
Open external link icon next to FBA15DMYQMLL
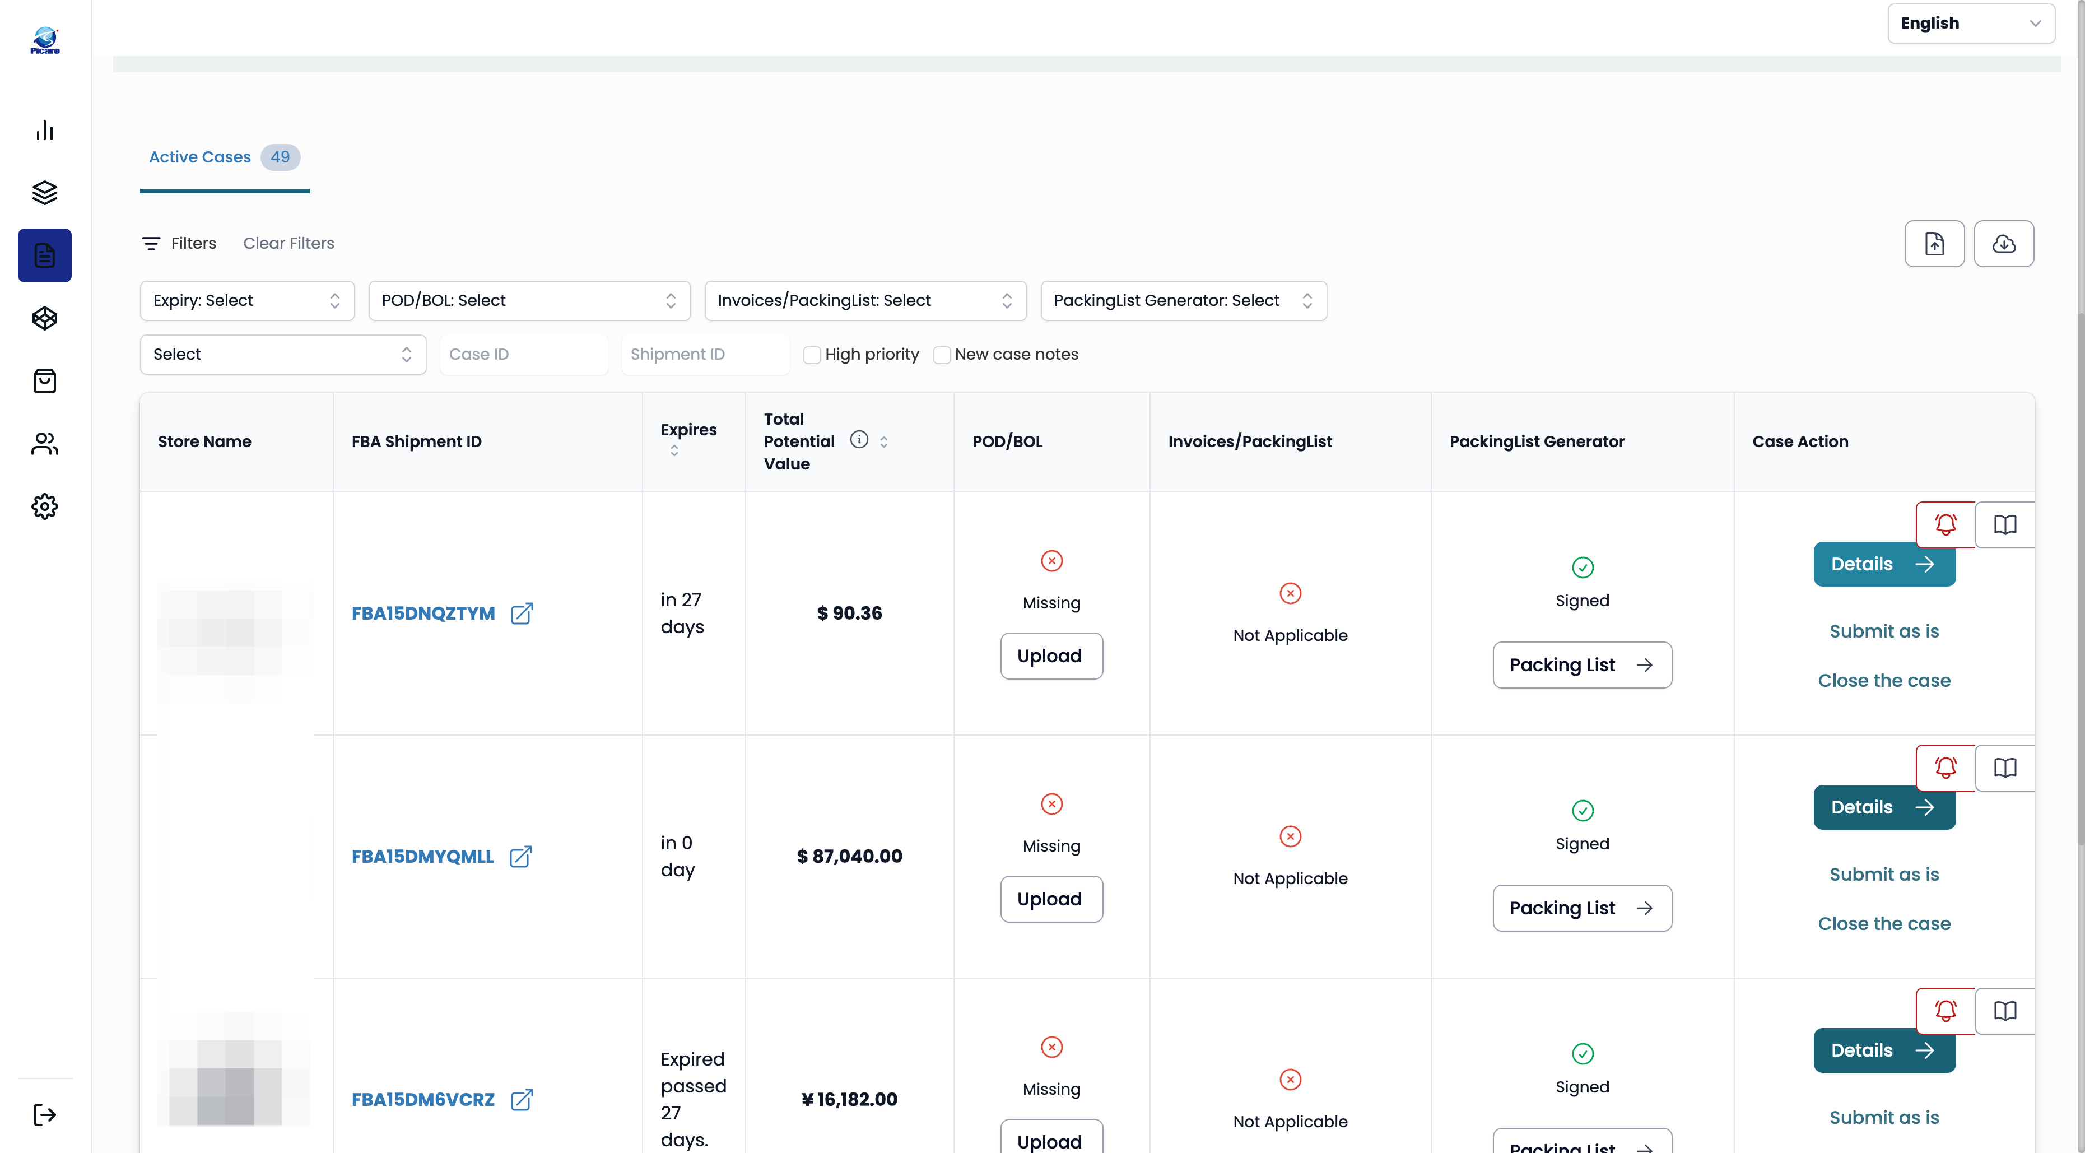point(521,856)
